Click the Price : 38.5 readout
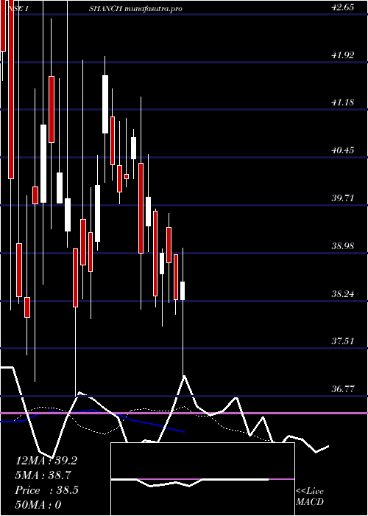Image resolution: width=368 pixels, height=516 pixels. [46, 490]
